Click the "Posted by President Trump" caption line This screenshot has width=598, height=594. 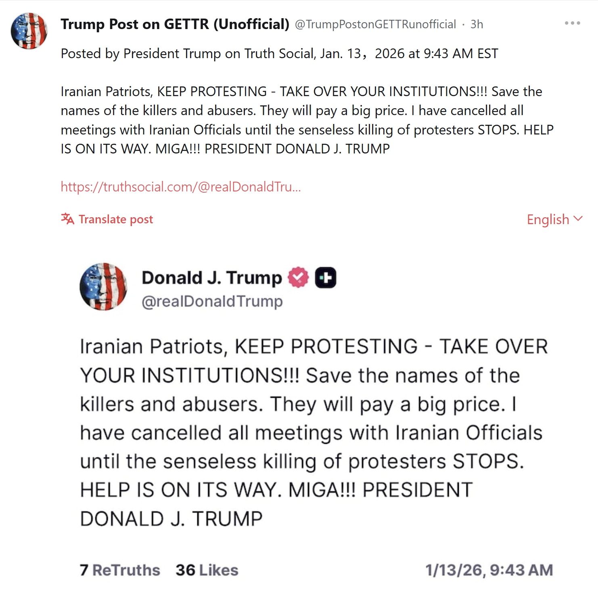click(279, 53)
